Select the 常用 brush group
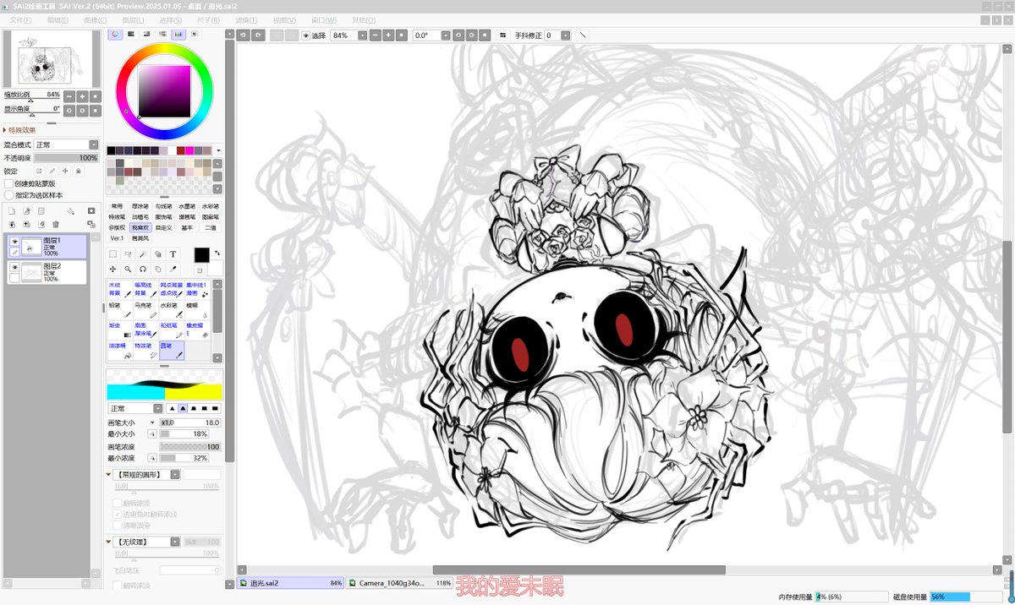The height and width of the screenshot is (605, 1015). tap(117, 206)
